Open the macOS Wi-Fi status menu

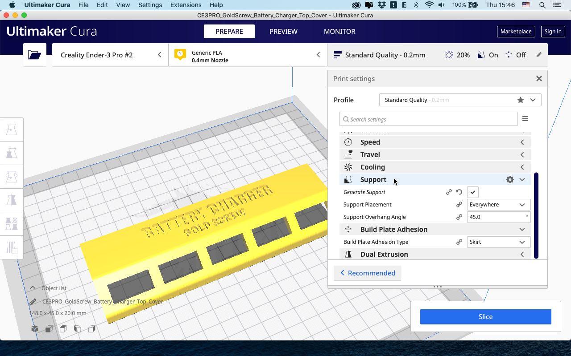click(x=429, y=5)
